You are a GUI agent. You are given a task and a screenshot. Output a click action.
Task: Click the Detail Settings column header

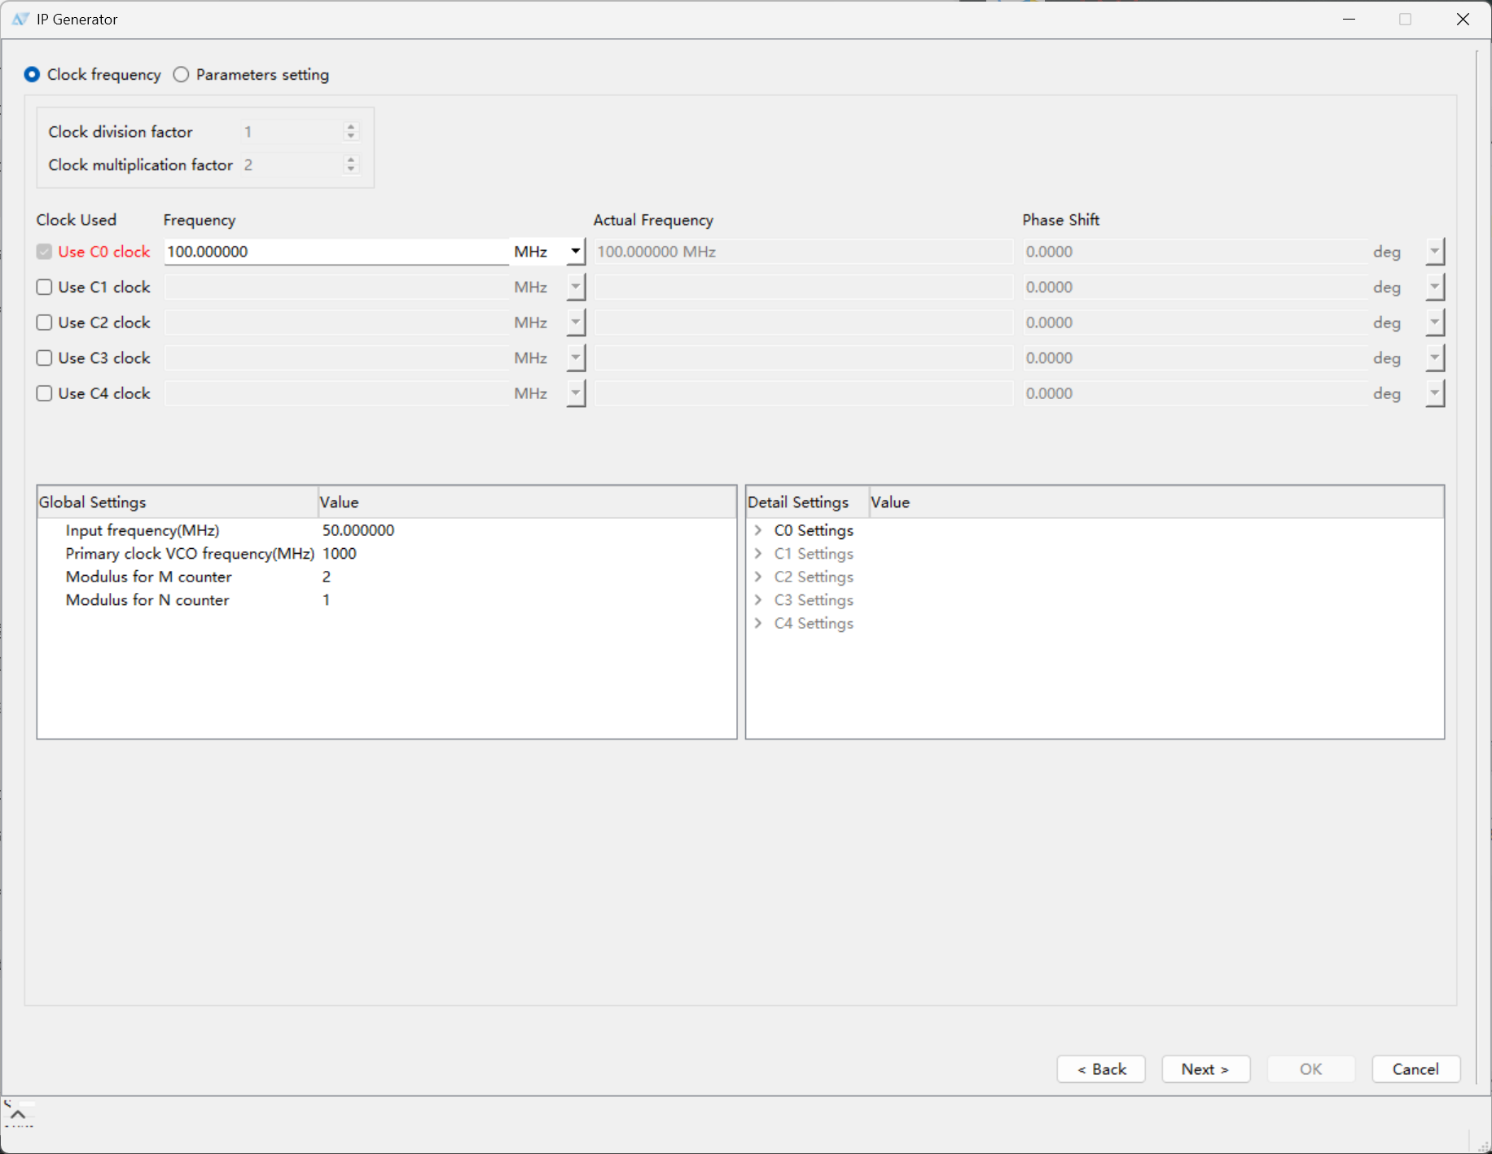coord(807,502)
